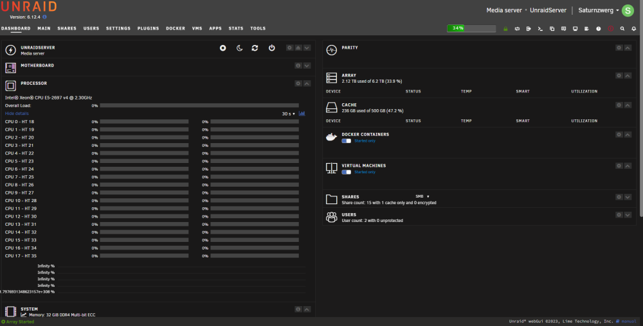Open the Apps tab
Image resolution: width=643 pixels, height=326 pixels.
point(215,28)
